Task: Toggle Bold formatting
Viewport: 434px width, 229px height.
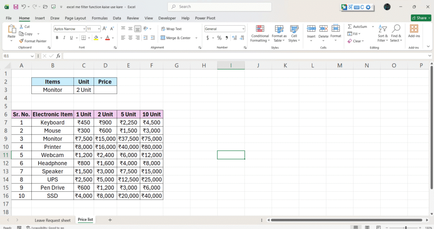Action: [x=57, y=38]
